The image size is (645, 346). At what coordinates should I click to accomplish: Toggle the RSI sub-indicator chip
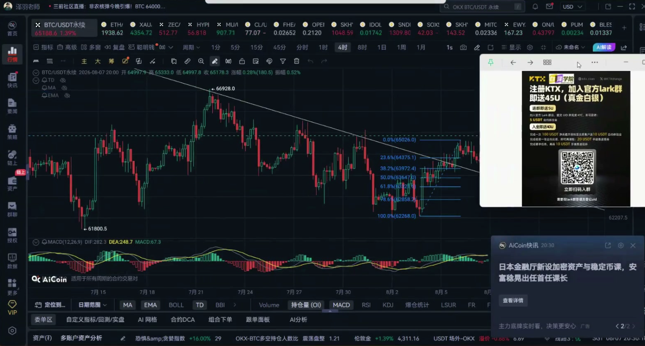point(366,305)
